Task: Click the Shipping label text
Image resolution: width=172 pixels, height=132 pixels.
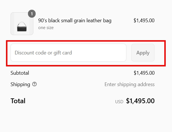Action: pos(20,84)
